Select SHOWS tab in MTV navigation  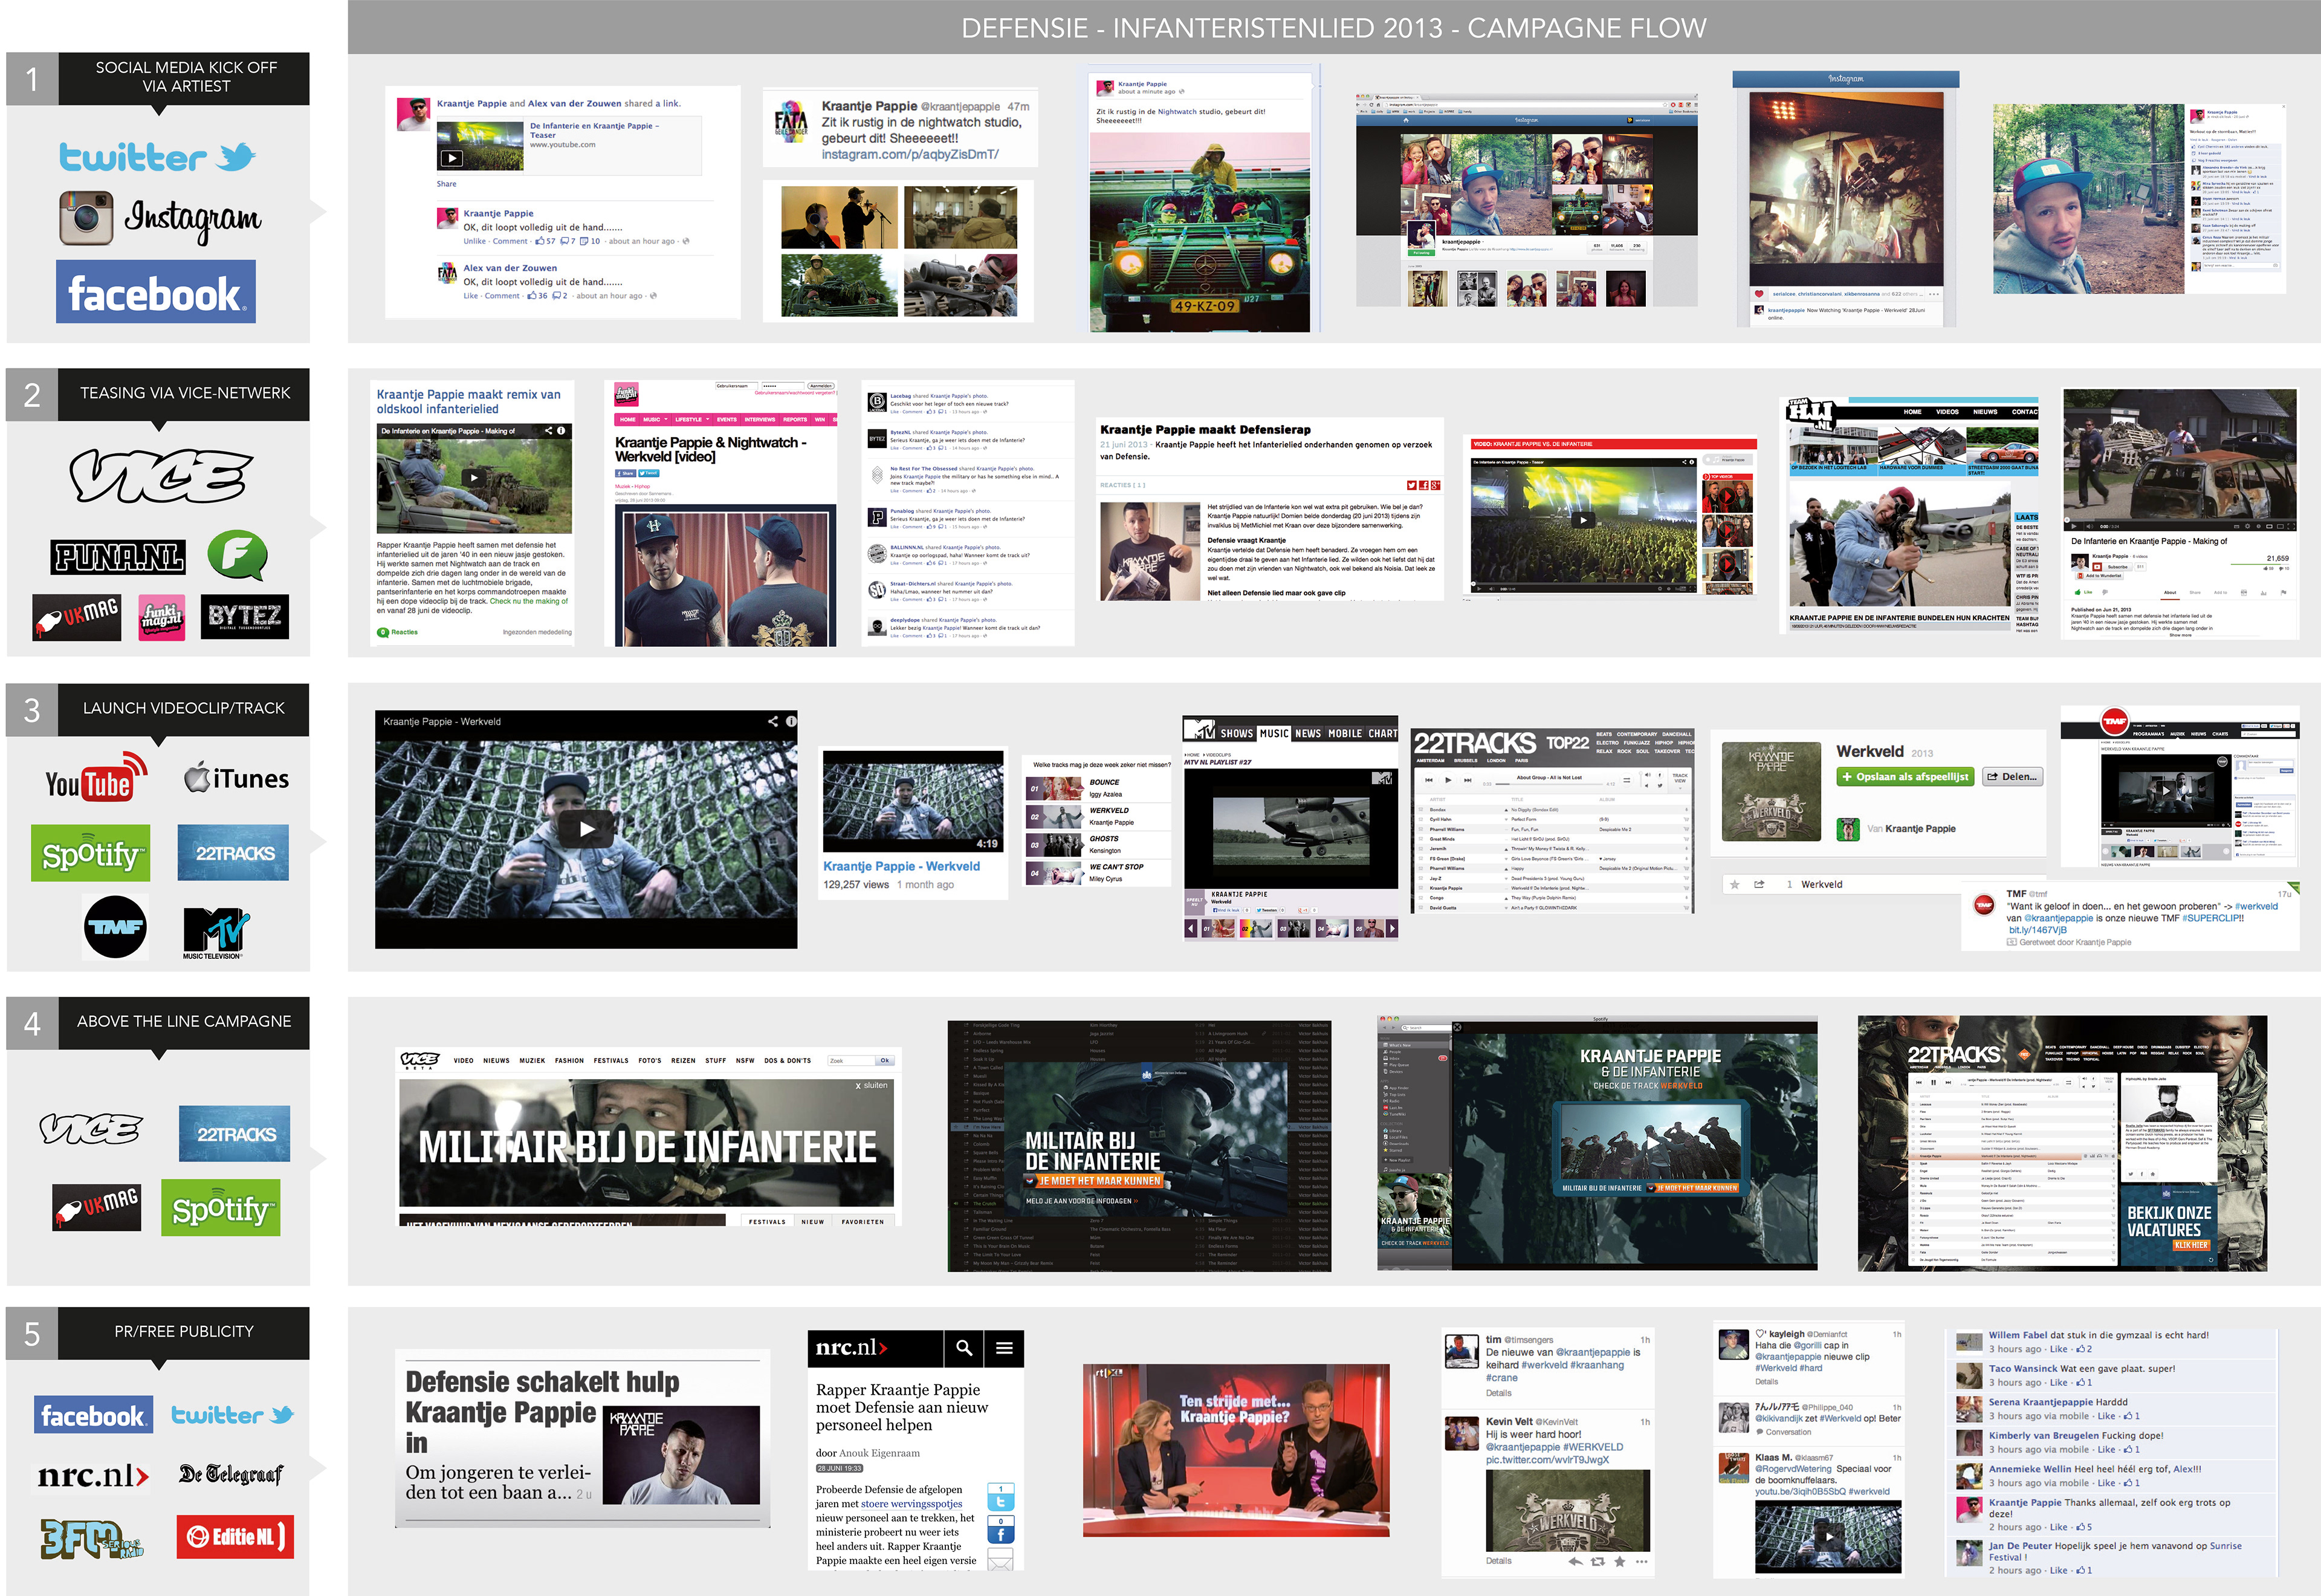pyautogui.click(x=1237, y=733)
